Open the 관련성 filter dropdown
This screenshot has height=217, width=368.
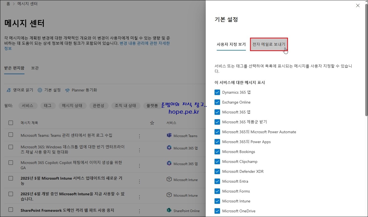(x=98, y=106)
